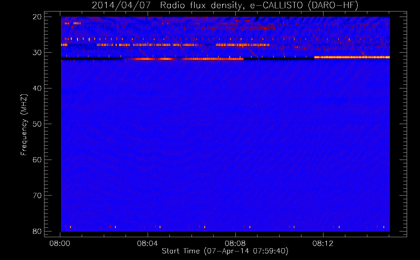Click the 80 MHz frequency tick label
The width and height of the screenshot is (420, 260).
[37, 231]
